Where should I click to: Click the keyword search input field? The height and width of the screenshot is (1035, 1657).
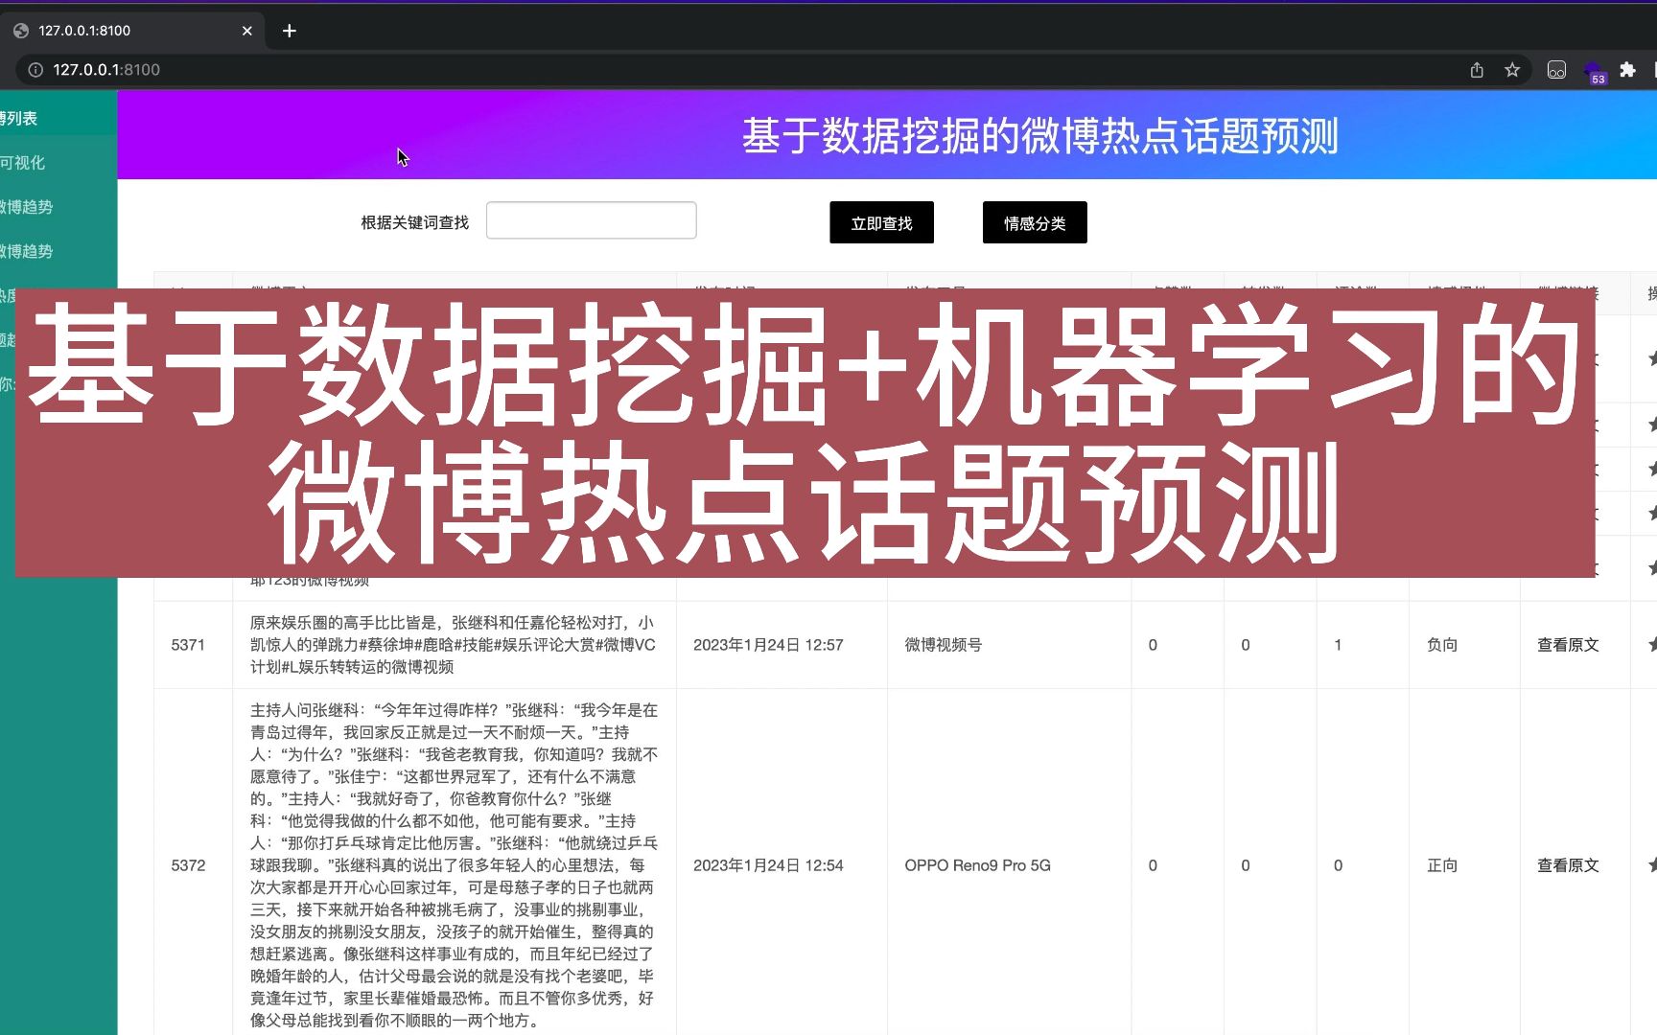[591, 220]
